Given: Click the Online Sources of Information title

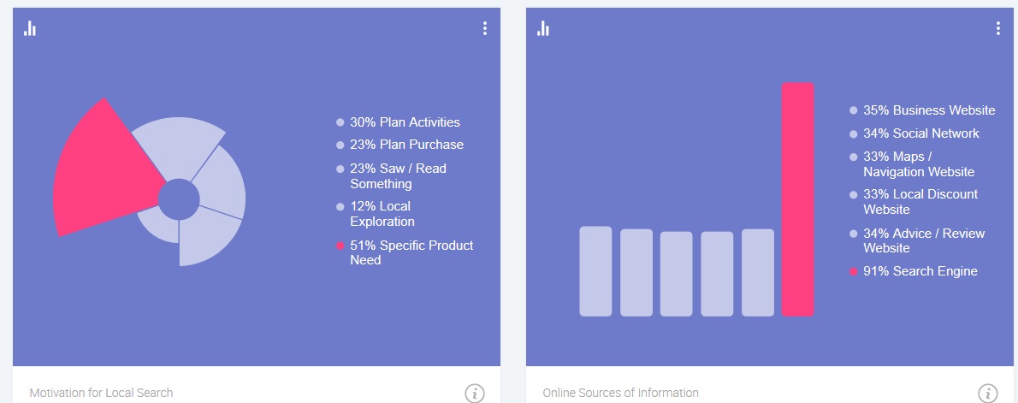Looking at the screenshot, I should (620, 393).
